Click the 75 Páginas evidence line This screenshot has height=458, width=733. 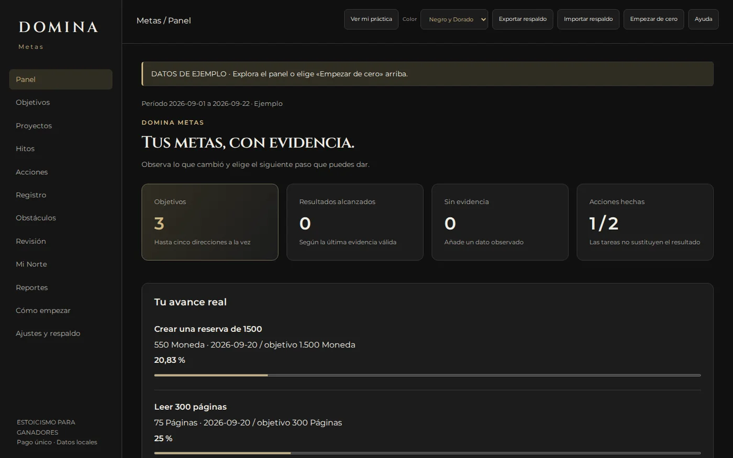248,423
